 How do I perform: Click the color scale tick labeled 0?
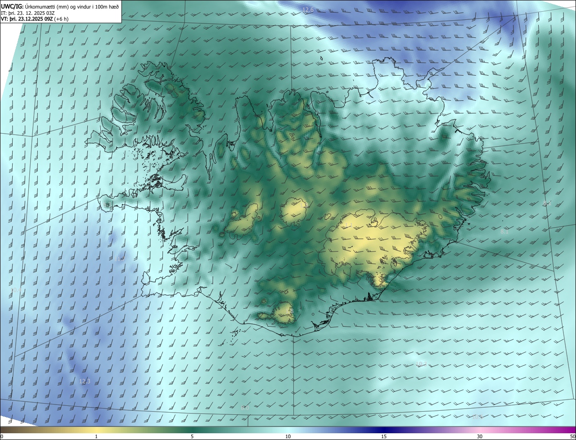click(x=2, y=436)
